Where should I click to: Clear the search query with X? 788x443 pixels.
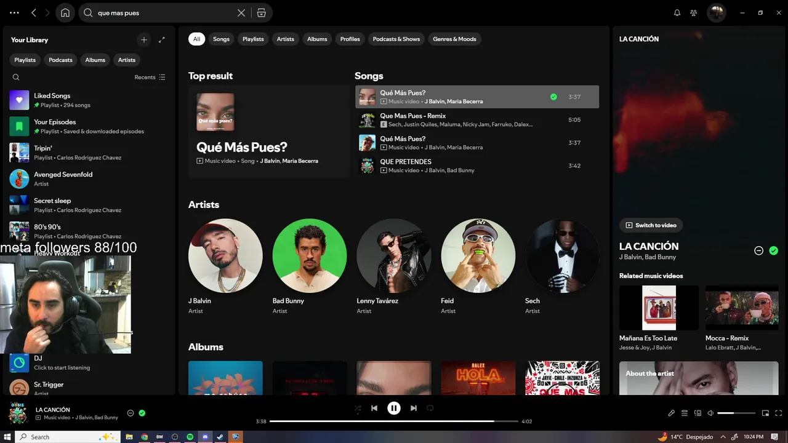pyautogui.click(x=241, y=13)
